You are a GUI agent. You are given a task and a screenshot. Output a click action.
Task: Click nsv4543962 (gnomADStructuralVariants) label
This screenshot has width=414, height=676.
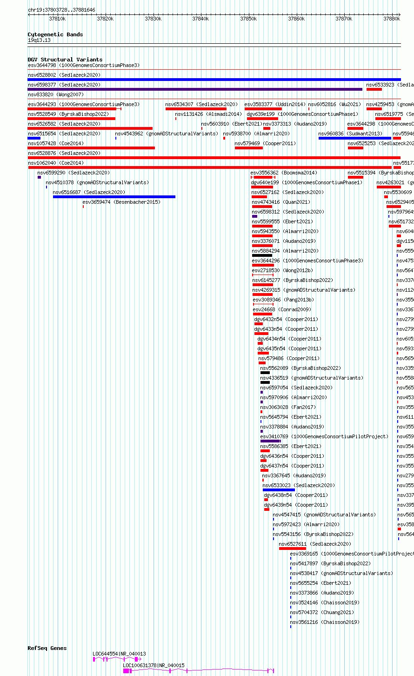[167, 134]
